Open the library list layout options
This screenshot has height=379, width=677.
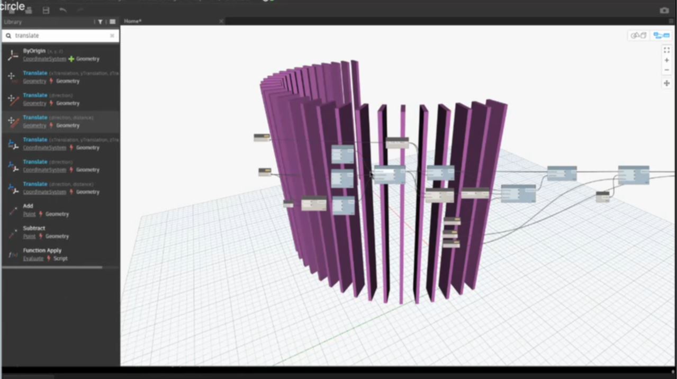(112, 22)
